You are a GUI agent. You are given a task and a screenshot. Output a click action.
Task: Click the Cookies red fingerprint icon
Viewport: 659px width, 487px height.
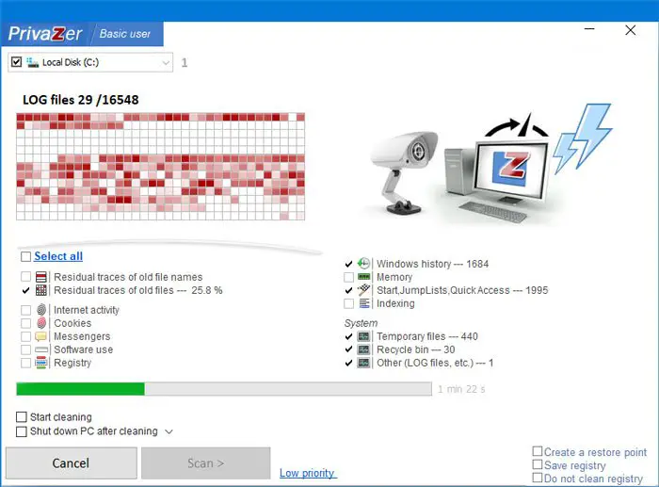40,323
